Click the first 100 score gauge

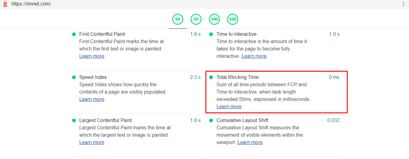pyautogui.click(x=214, y=19)
